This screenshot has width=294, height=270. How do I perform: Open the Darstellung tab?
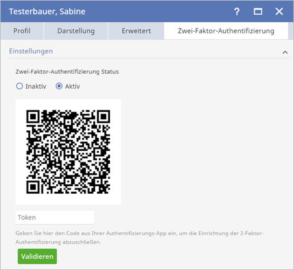coord(76,31)
